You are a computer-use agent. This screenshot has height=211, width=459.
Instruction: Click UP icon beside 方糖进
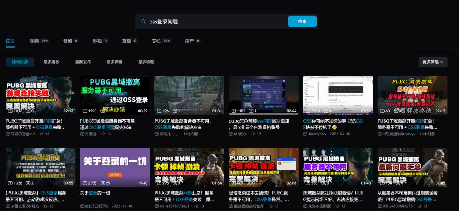(x=82, y=134)
